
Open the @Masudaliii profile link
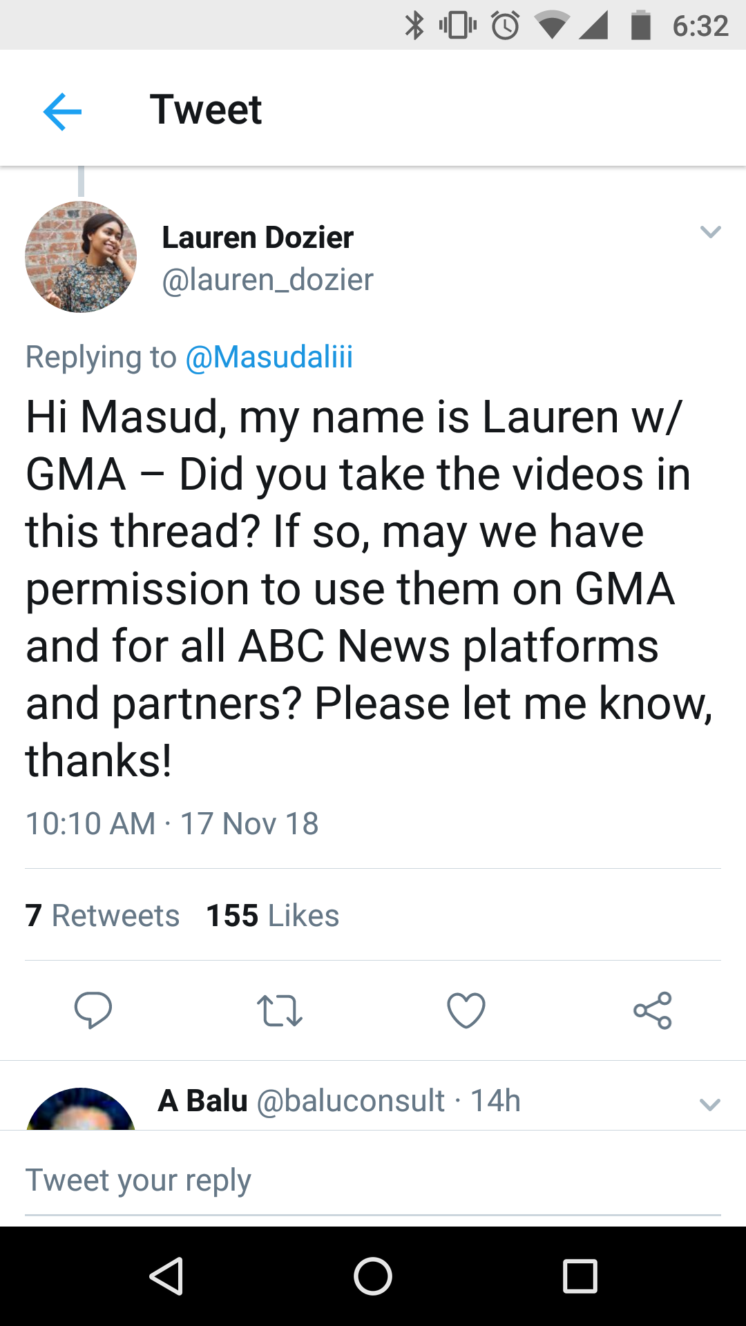pos(269,357)
